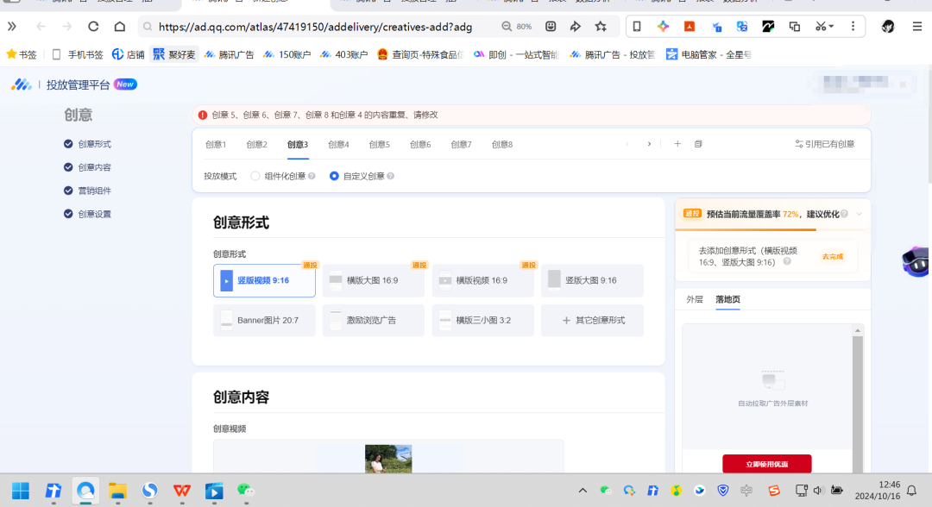Click the copy creative icon beside the plus
Image resolution: width=932 pixels, height=507 pixels.
(698, 144)
